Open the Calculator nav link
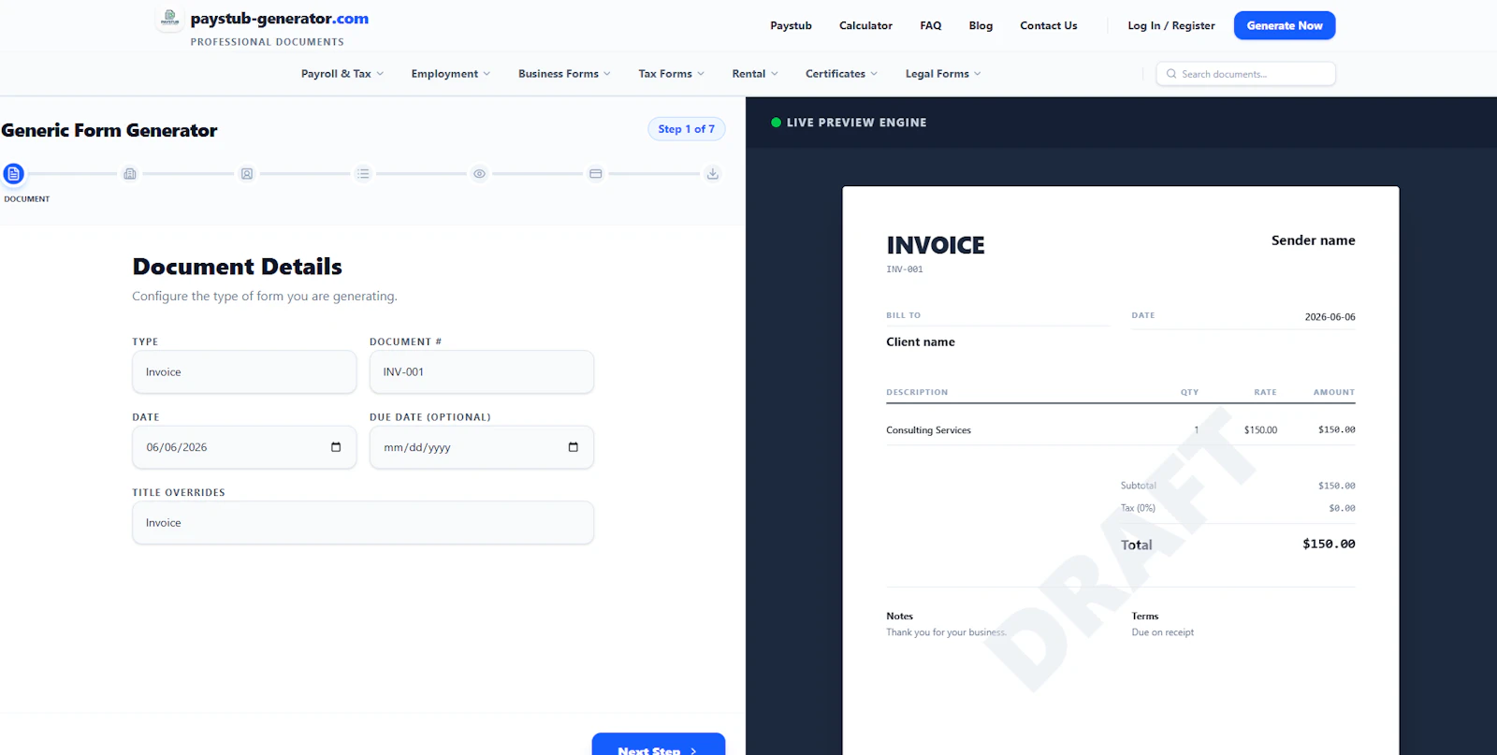1497x755 pixels. [865, 26]
